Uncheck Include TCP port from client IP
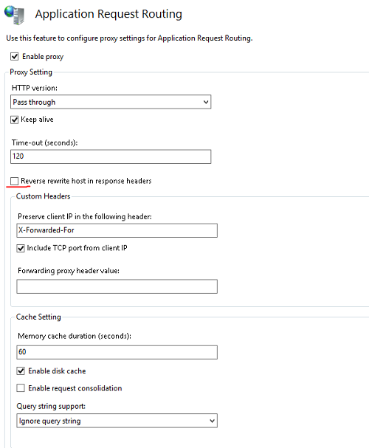This screenshot has height=448, width=369. coord(21,248)
